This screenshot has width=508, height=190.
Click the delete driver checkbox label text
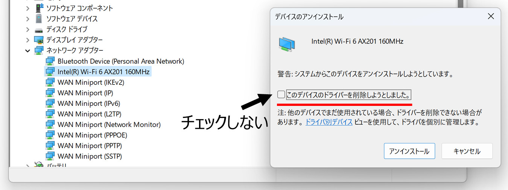(349, 94)
